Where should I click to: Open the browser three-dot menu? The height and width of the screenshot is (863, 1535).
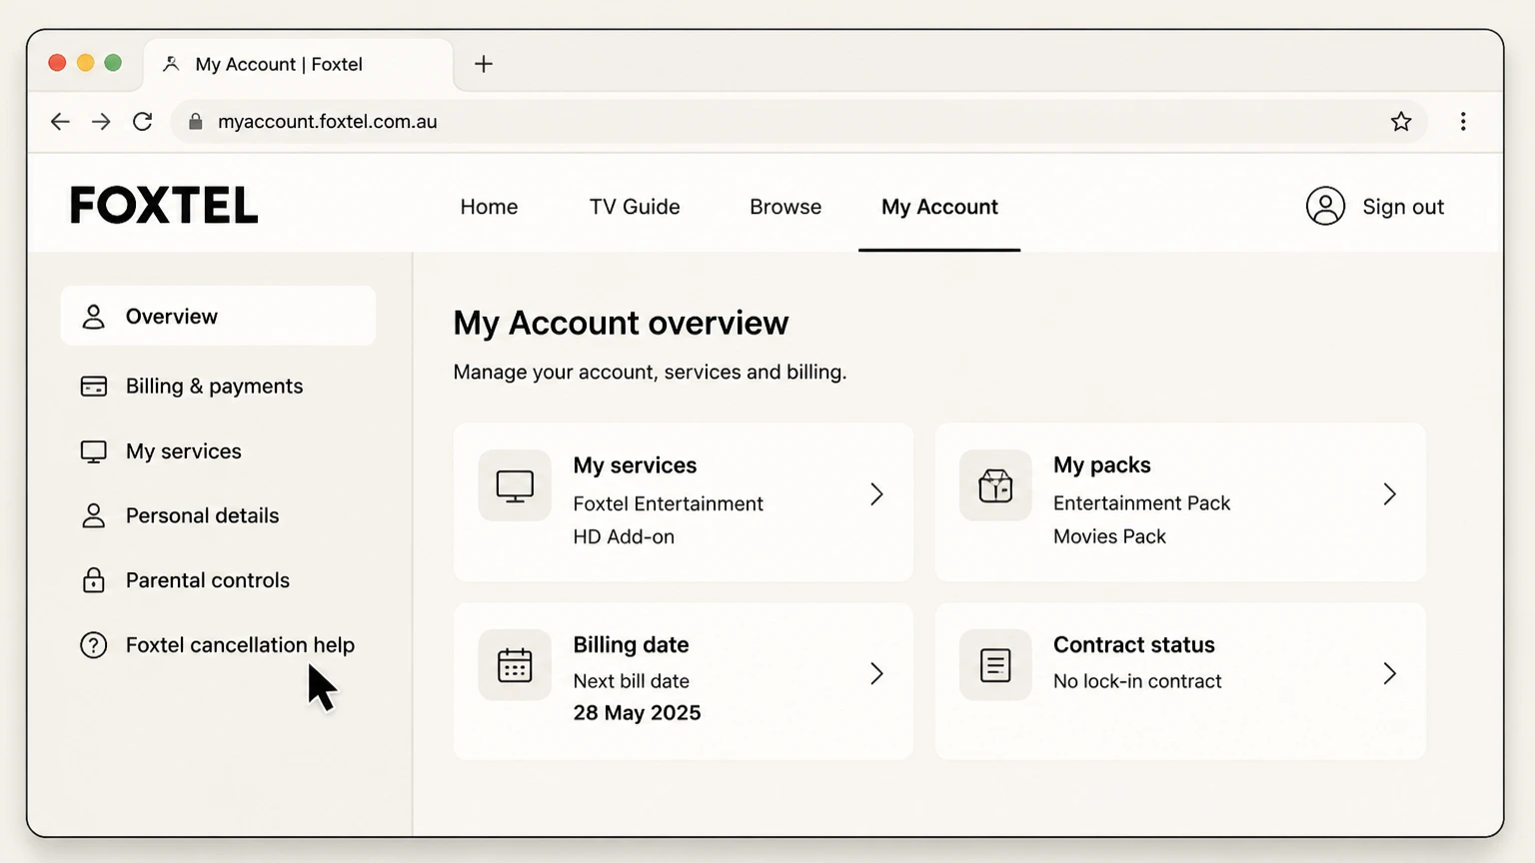tap(1463, 122)
